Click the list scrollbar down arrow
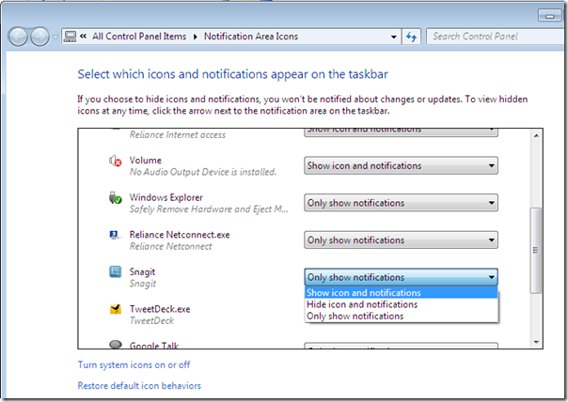 point(536,342)
